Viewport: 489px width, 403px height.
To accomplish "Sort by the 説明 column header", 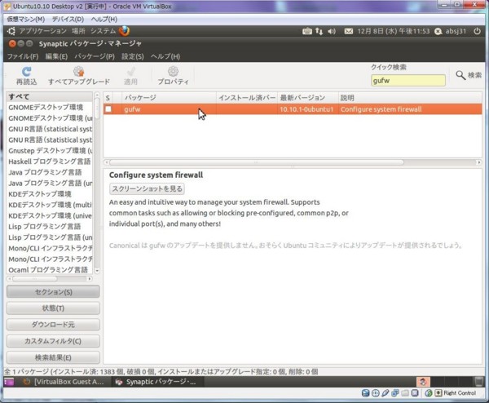I will coord(410,98).
